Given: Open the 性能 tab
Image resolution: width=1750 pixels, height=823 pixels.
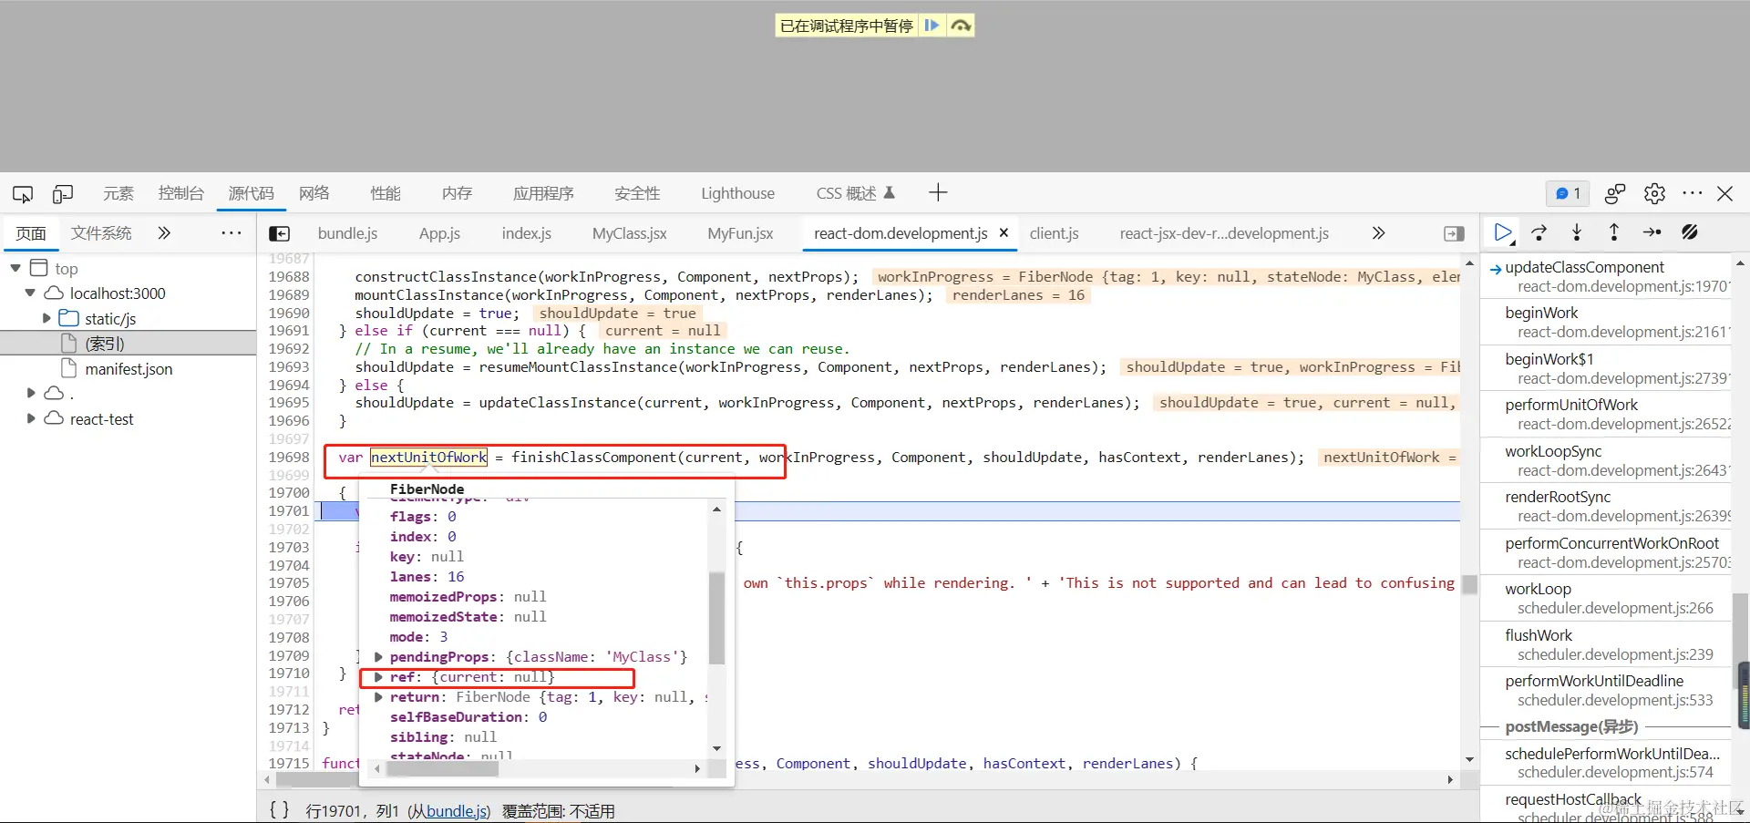Looking at the screenshot, I should coord(386,193).
